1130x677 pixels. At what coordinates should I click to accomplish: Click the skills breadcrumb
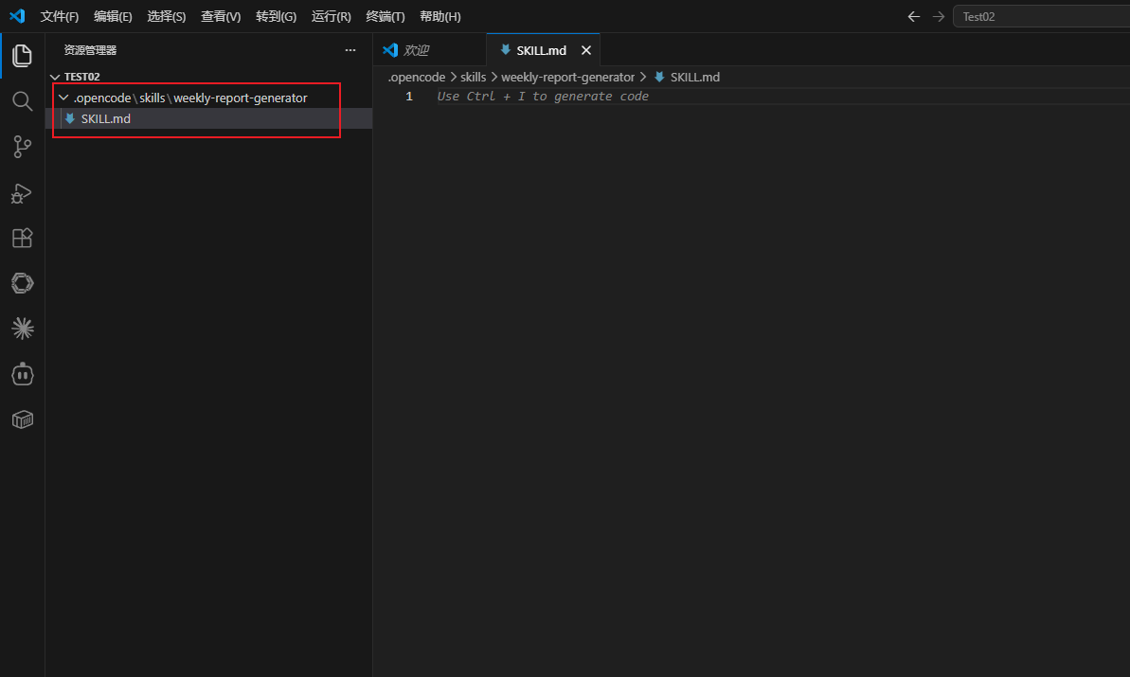pyautogui.click(x=474, y=77)
